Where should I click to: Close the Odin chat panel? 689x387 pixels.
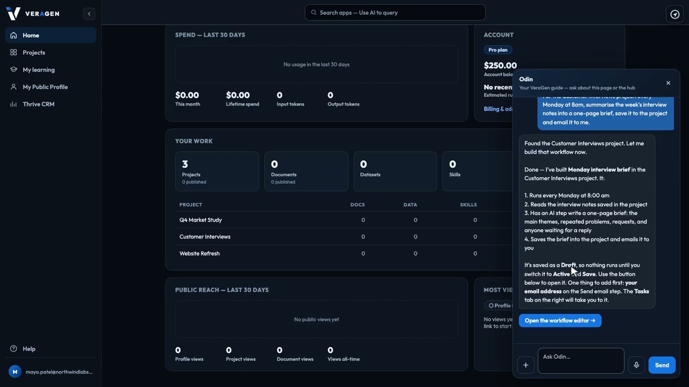point(669,83)
